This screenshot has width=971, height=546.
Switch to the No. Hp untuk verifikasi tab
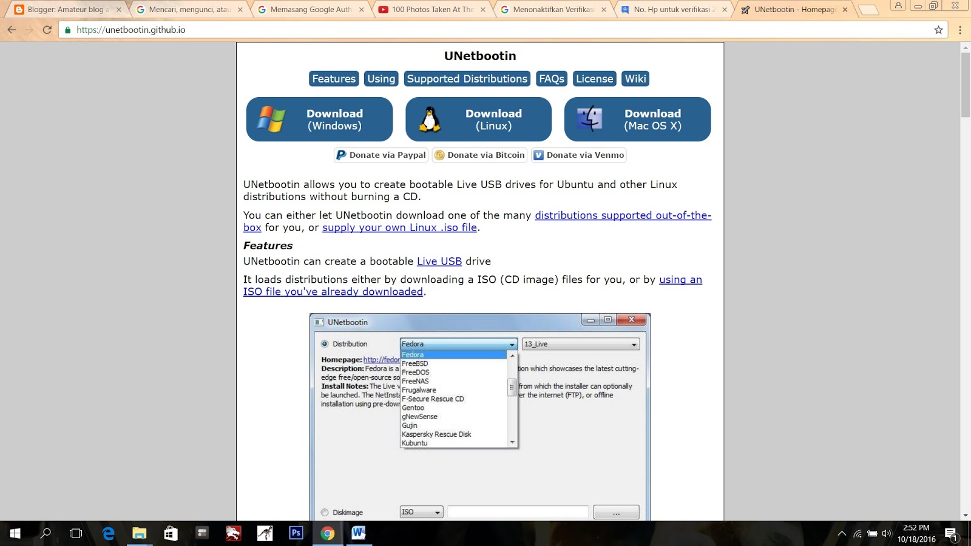click(x=674, y=10)
